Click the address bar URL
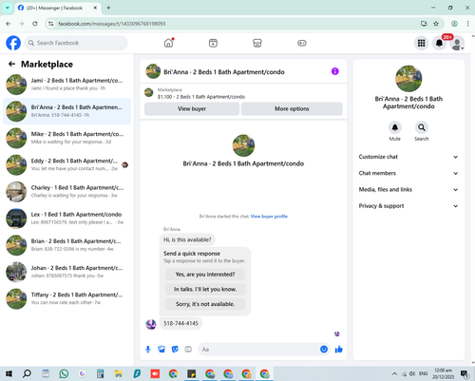The width and height of the screenshot is (475, 381). click(x=112, y=24)
